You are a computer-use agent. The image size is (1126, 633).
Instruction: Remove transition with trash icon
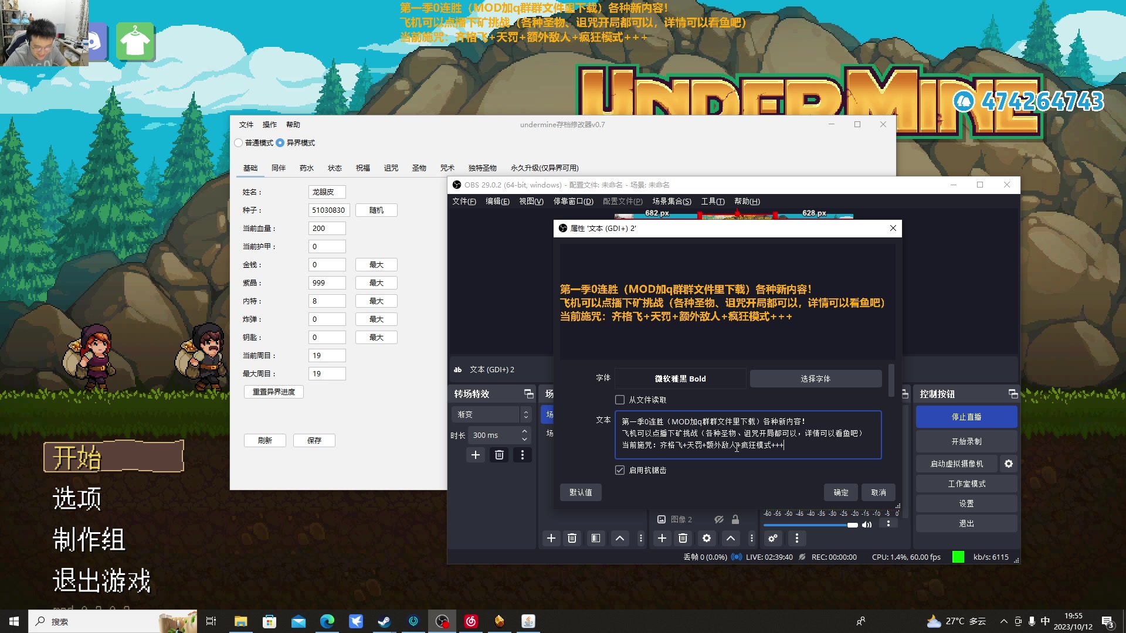(499, 455)
